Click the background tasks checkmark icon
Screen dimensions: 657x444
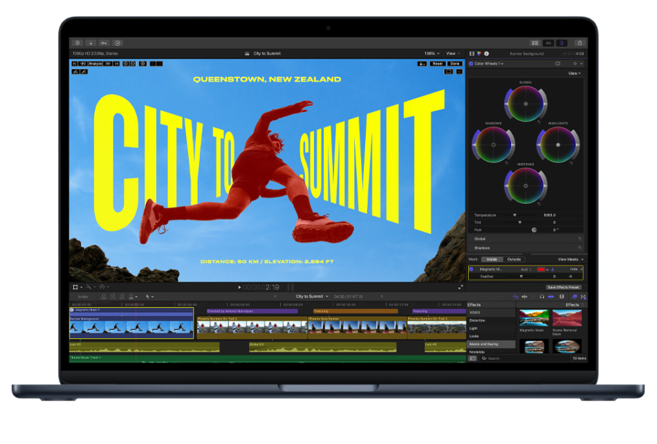coord(117,43)
